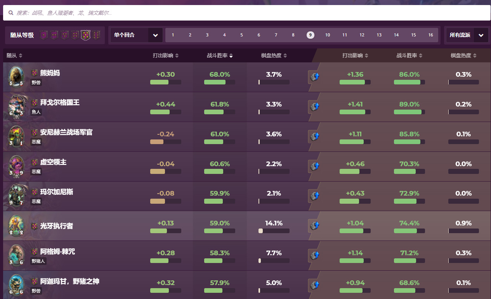The image size is (491, 299).
Task: Select the tier 2 minion level badge
Action: (54, 35)
